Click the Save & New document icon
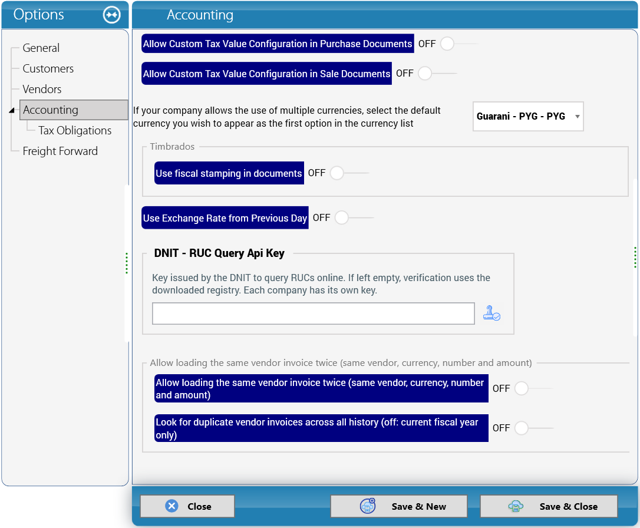The height and width of the screenshot is (528, 640). (368, 506)
